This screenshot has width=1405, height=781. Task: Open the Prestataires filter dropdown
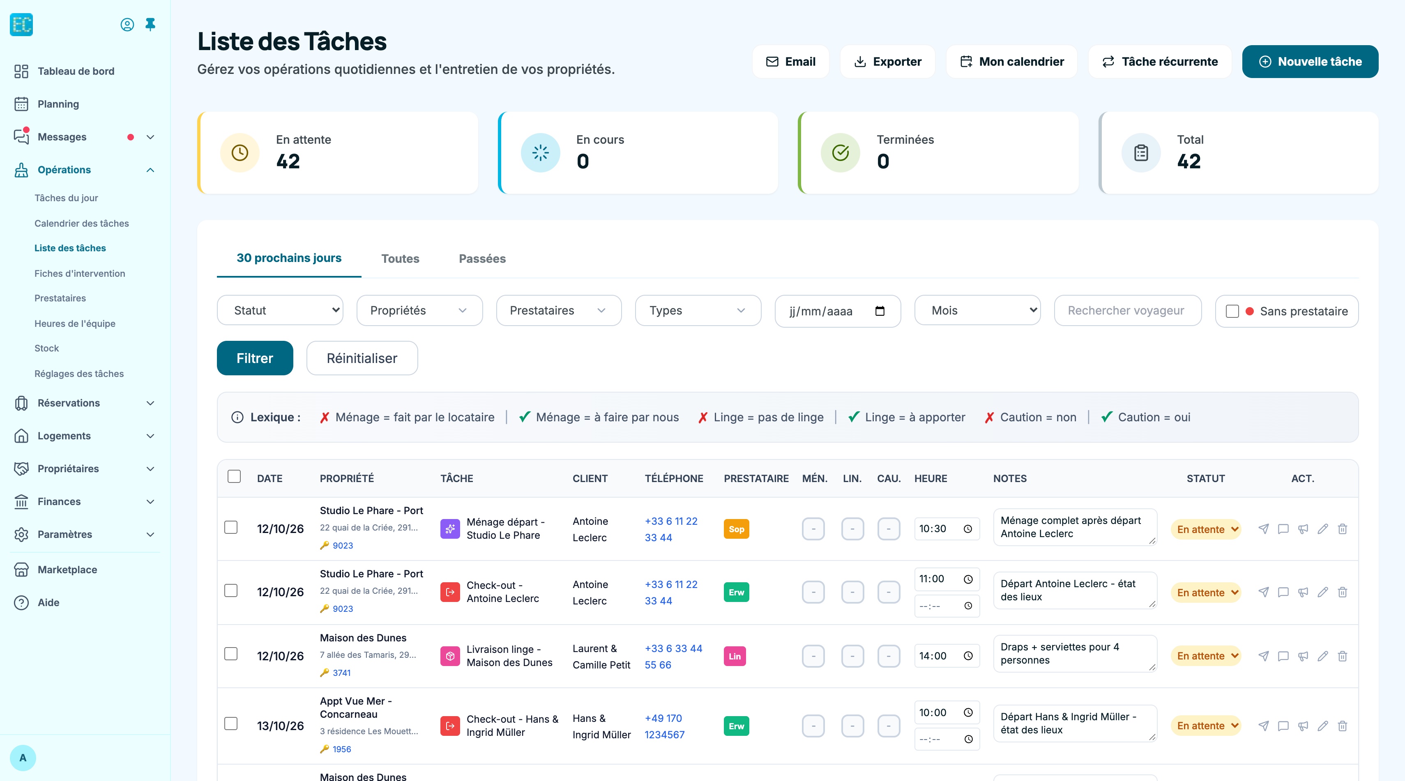pos(559,310)
